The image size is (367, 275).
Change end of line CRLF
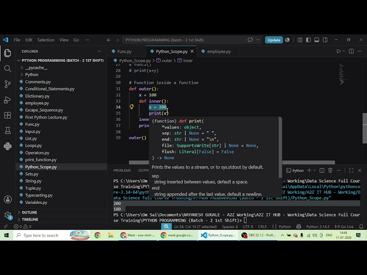[263, 227]
